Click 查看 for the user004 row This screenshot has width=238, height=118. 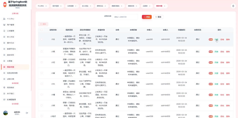click(x=211, y=73)
